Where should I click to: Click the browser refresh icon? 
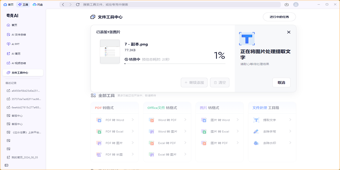pos(78,5)
